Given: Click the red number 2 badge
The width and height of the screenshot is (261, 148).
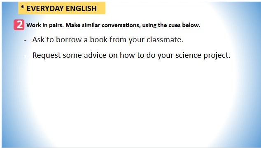Looking at the screenshot, I should point(19,25).
